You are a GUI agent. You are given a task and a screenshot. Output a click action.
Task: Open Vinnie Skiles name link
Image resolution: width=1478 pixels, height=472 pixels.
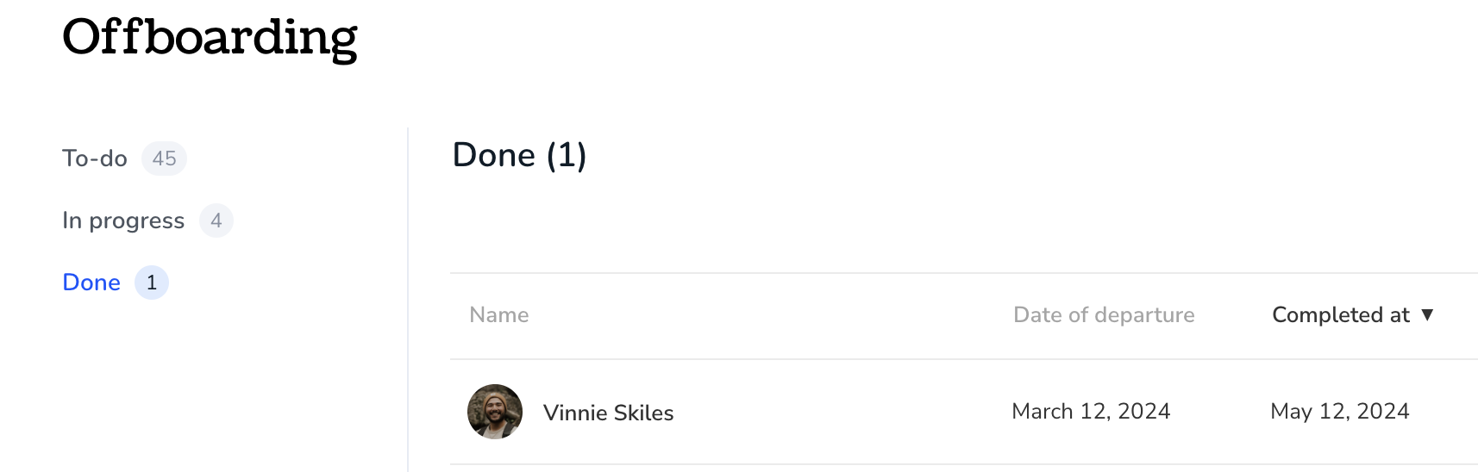609,413
